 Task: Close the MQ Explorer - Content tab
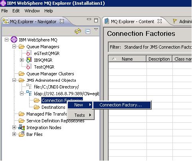tap(160, 21)
